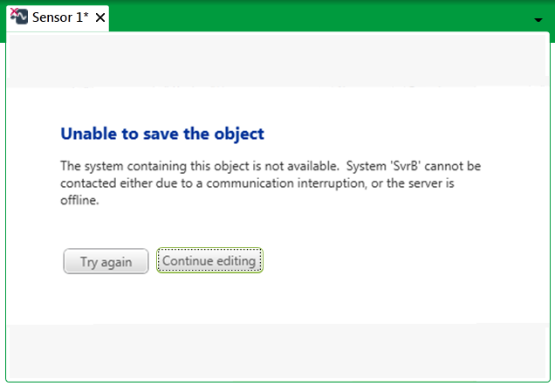This screenshot has width=555, height=386.
Task: Click blank white space below Try again button
Action: tap(105, 299)
